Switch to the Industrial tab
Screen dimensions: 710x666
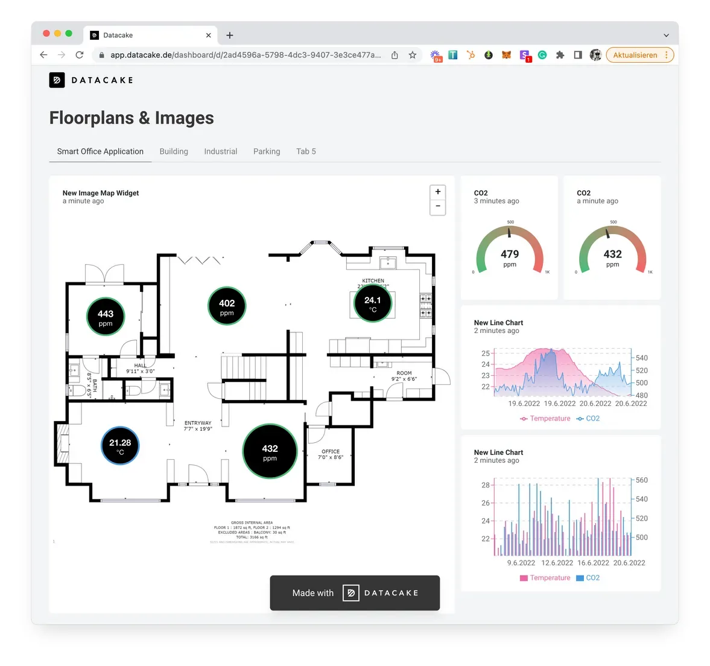[x=221, y=151]
